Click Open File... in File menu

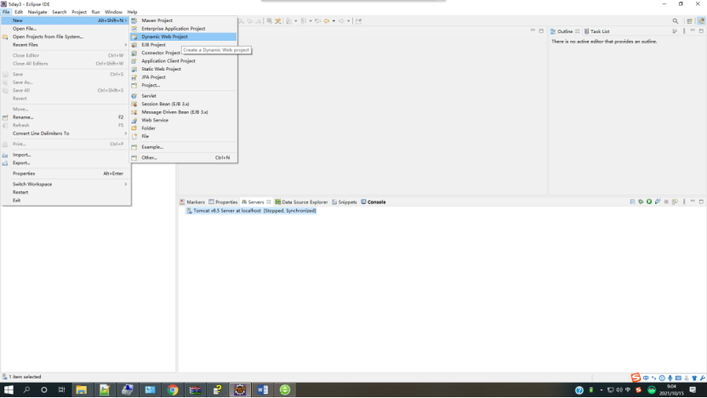tap(66, 28)
